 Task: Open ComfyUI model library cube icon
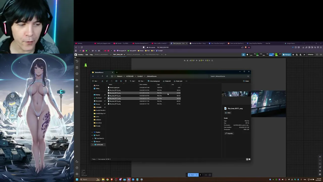tap(77, 74)
